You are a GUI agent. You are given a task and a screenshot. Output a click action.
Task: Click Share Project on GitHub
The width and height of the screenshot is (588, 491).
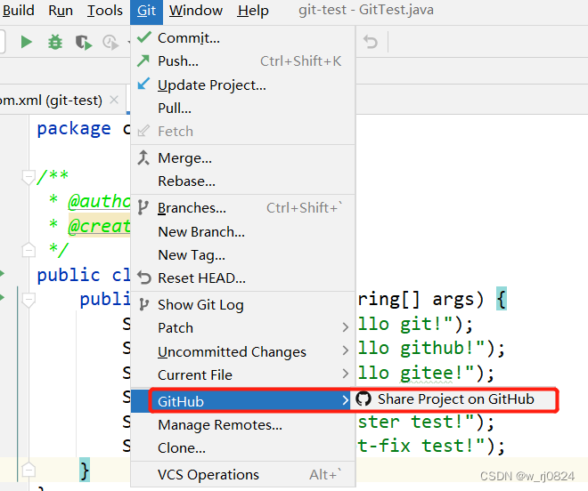point(453,399)
